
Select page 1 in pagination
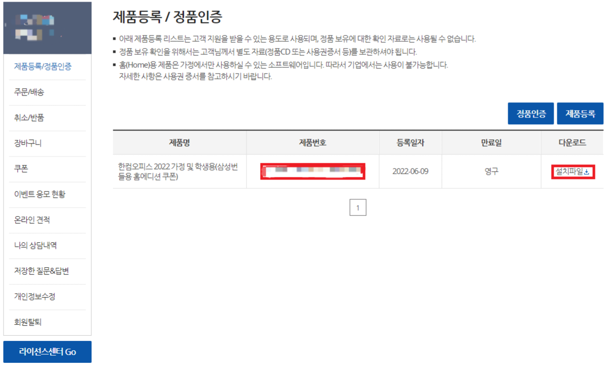(x=357, y=208)
